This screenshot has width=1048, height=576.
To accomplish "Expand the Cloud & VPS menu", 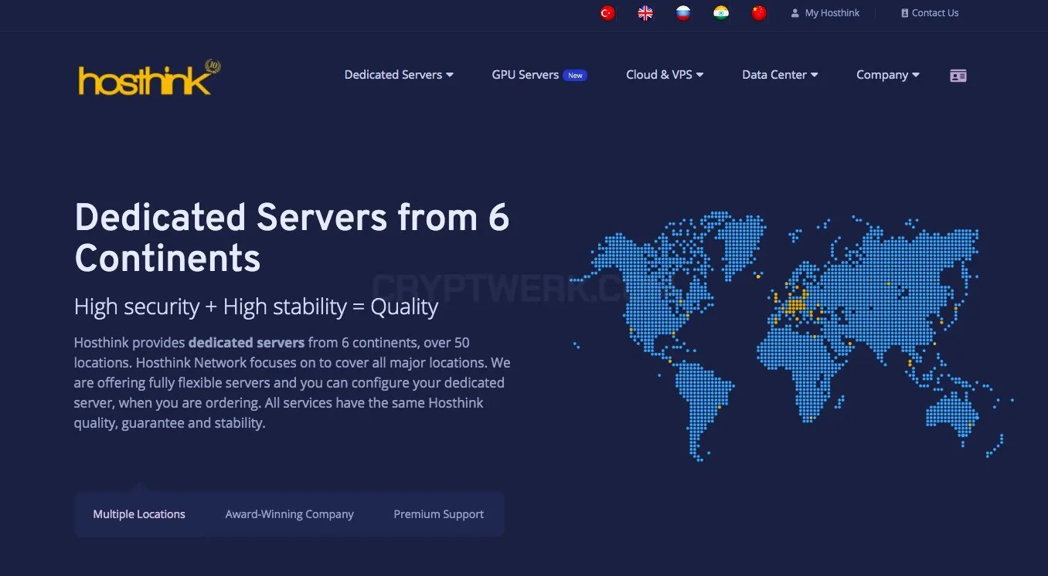I will [665, 75].
